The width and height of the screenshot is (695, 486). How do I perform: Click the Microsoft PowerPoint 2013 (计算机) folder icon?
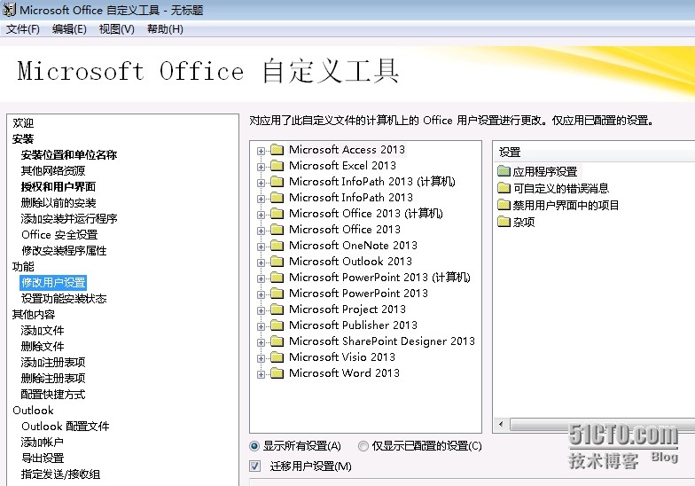[277, 278]
